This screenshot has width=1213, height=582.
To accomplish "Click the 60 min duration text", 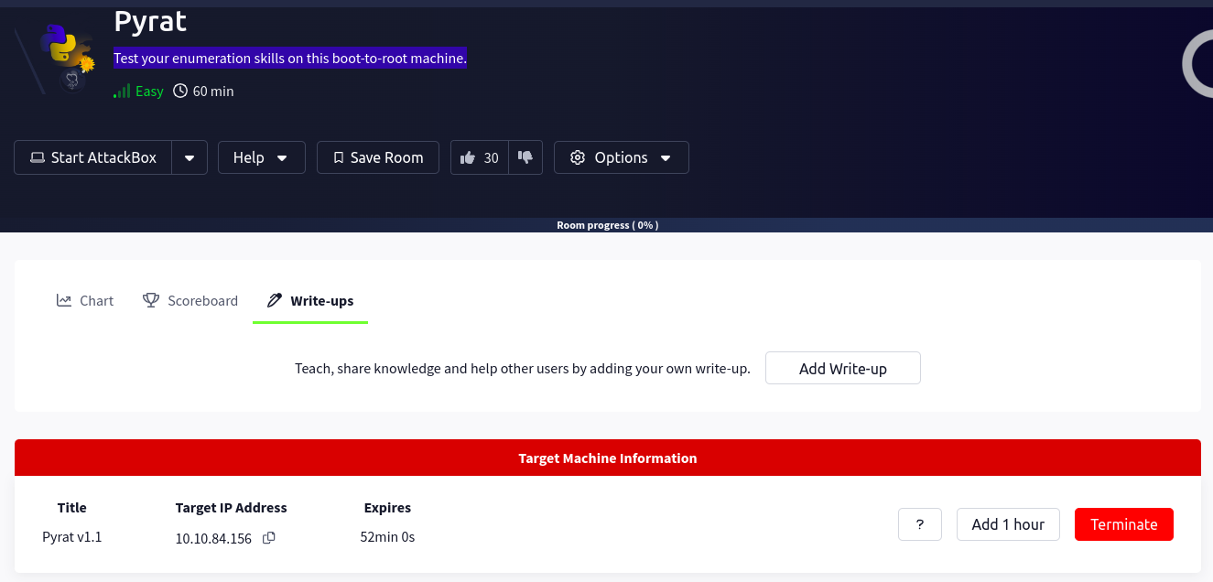I will pos(213,92).
